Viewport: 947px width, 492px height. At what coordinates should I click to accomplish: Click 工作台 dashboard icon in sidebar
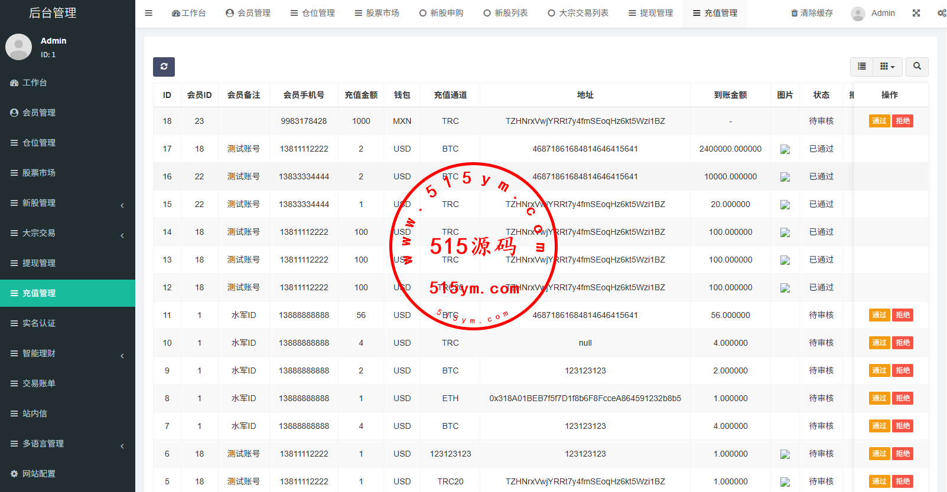pos(15,83)
